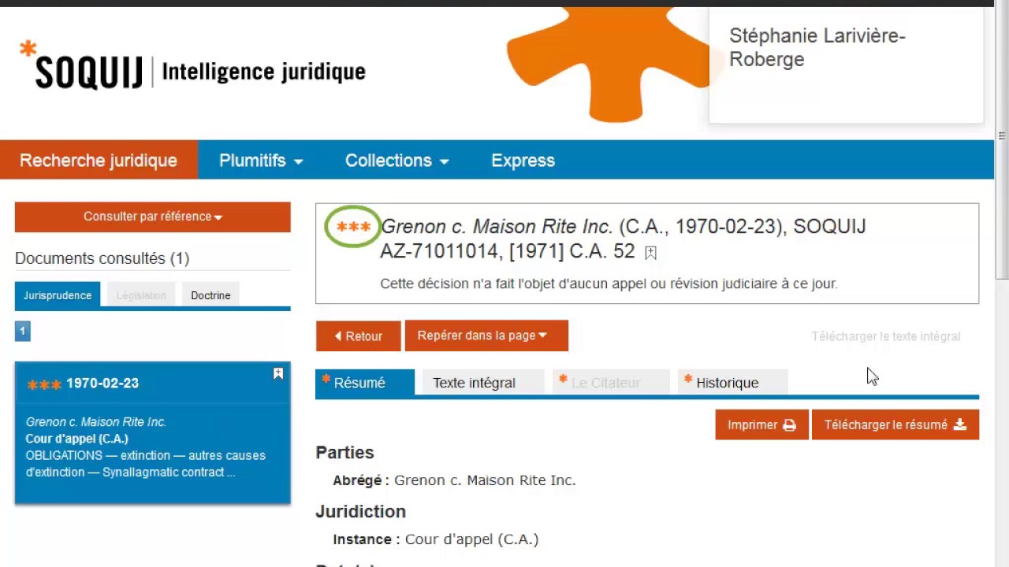Click the three-star rating icon beside Grenon title
Image resolution: width=1009 pixels, height=567 pixels.
[353, 228]
